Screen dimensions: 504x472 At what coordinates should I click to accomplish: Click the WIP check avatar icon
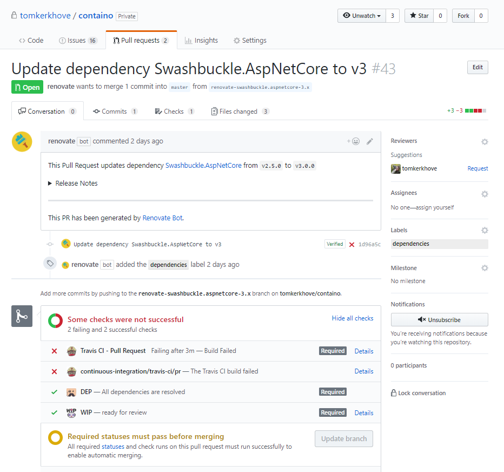point(71,413)
